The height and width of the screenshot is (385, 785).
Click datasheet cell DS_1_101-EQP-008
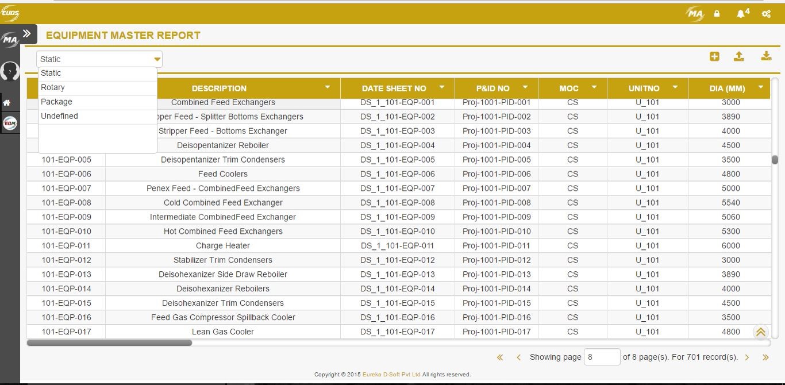[398, 203]
